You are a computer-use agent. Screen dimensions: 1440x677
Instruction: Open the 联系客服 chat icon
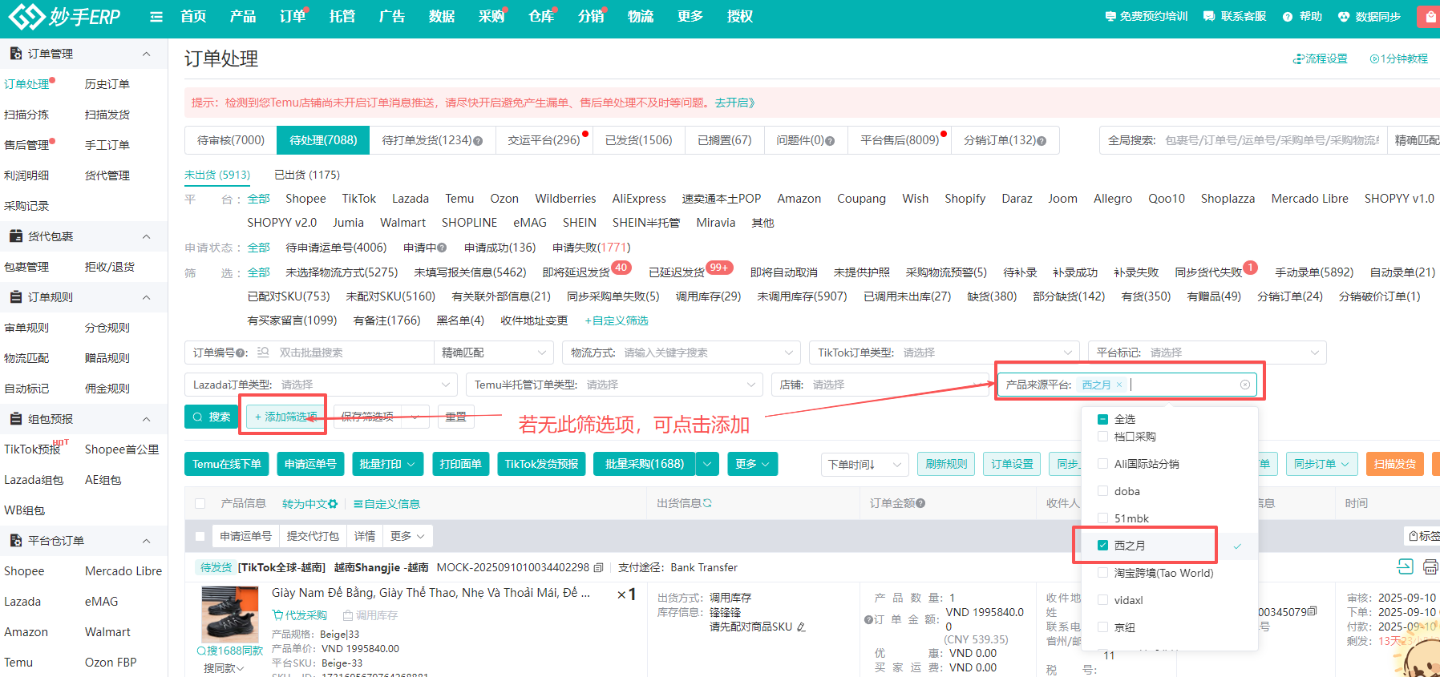click(x=1209, y=17)
